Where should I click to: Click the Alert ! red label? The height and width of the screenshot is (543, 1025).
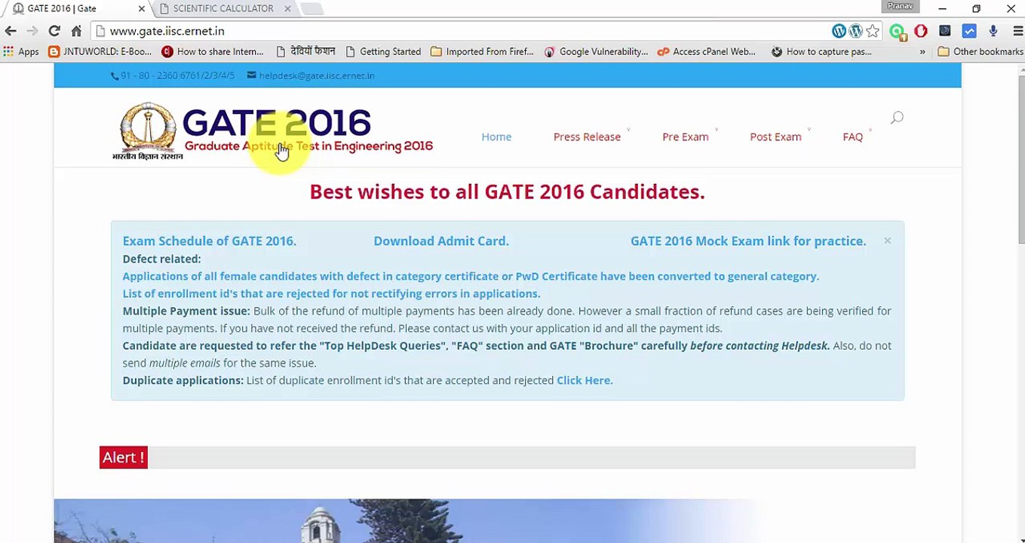click(124, 457)
